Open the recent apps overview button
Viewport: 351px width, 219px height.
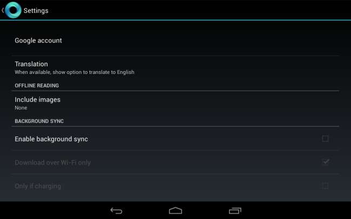[235, 210]
